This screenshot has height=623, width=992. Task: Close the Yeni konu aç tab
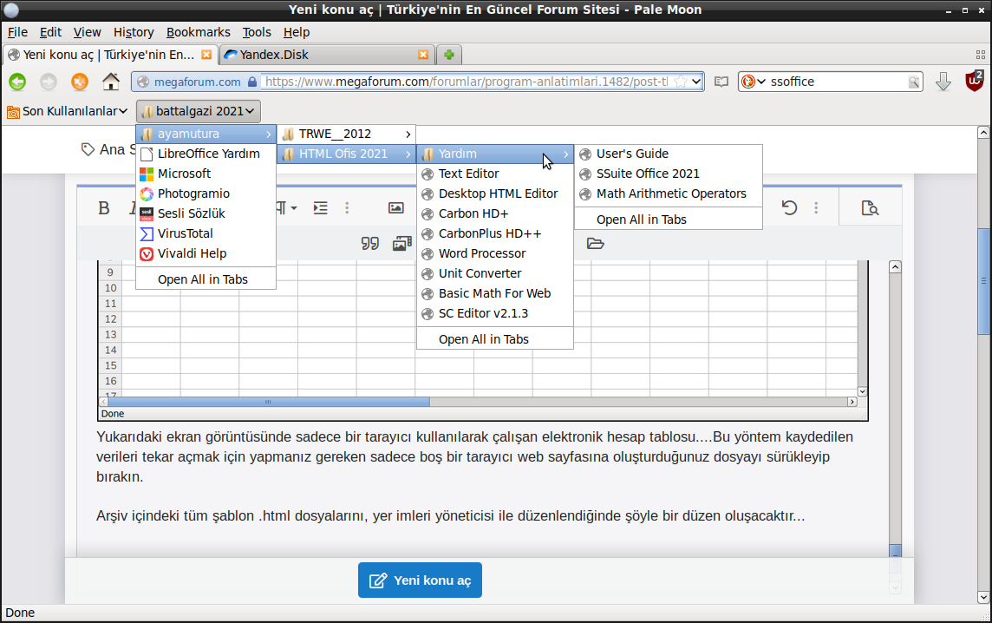click(x=206, y=55)
